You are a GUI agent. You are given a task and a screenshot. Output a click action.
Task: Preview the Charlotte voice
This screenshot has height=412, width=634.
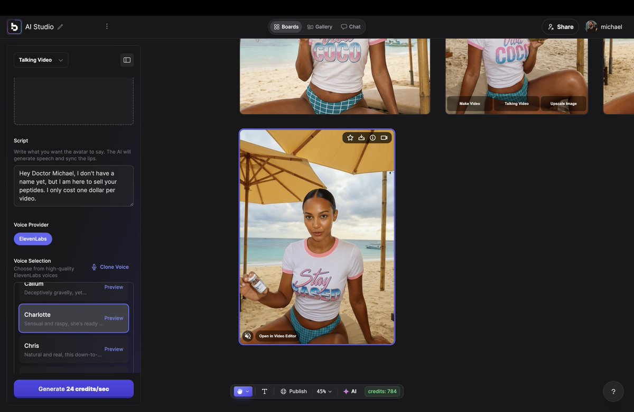114,318
